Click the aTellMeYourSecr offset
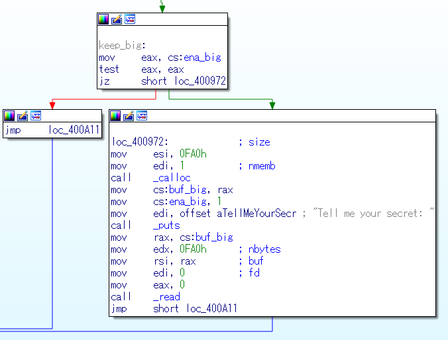The image size is (448, 340). [256, 214]
